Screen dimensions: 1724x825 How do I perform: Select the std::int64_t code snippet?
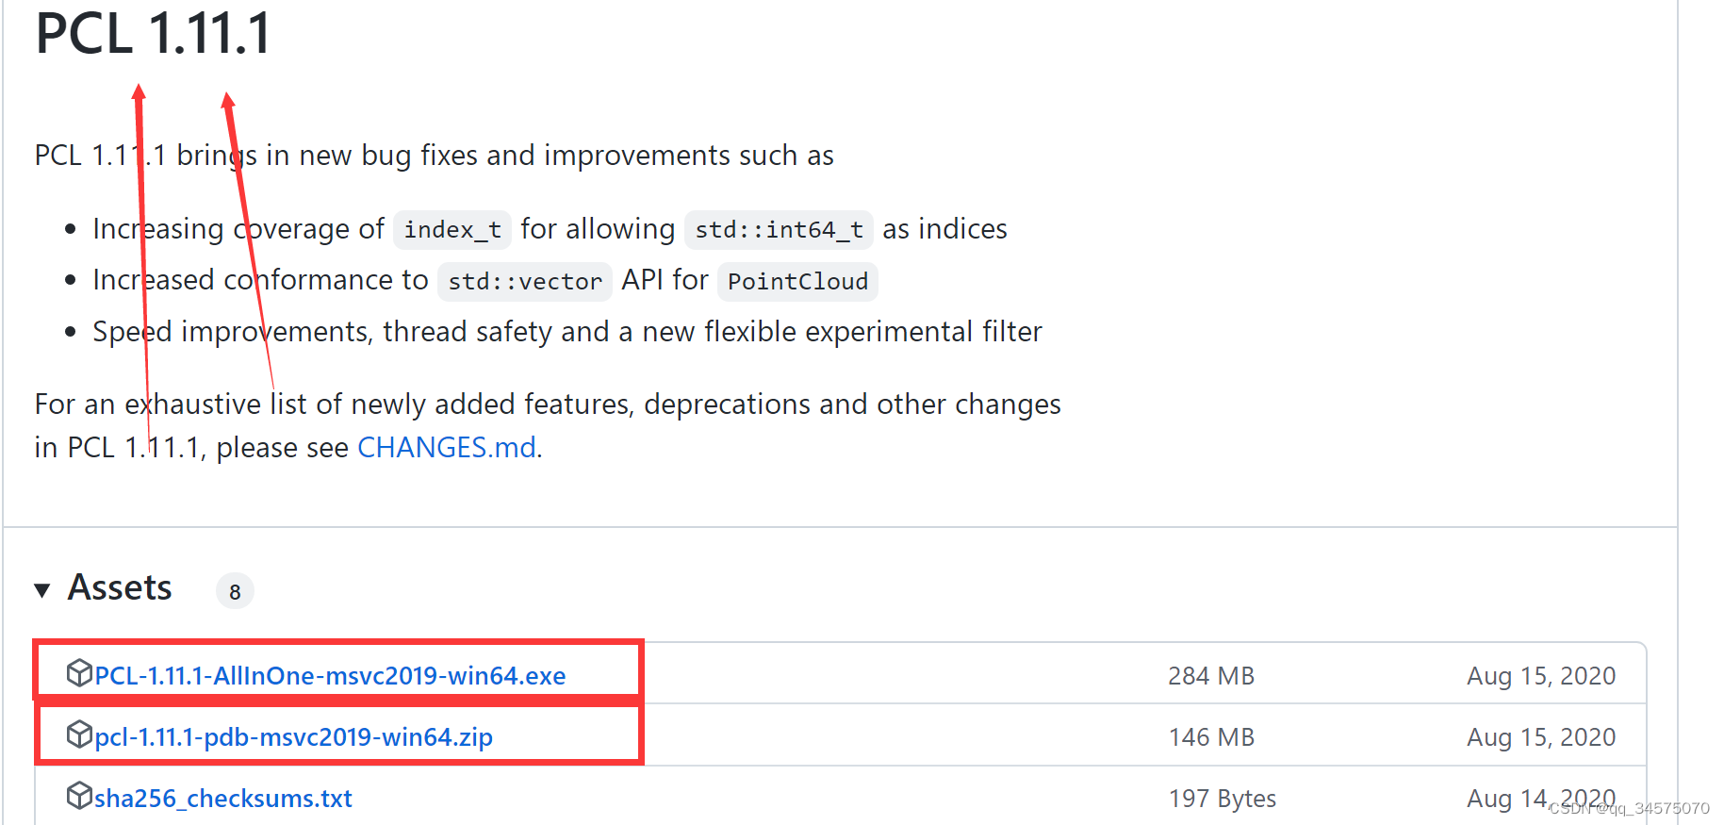click(x=778, y=229)
